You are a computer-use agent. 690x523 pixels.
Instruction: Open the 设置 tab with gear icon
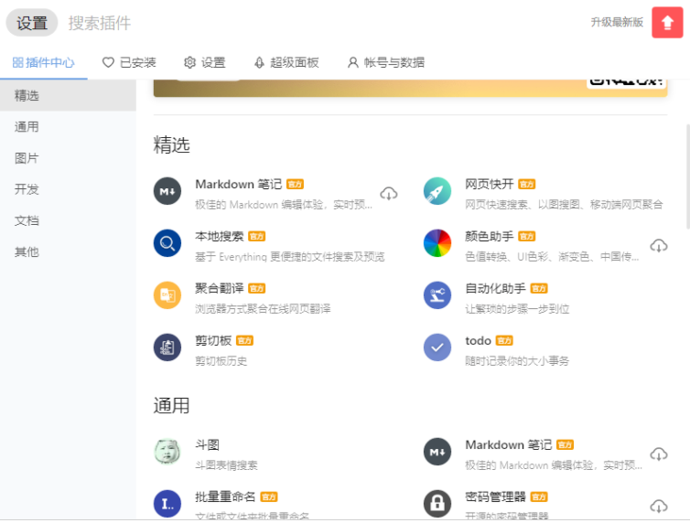pos(205,63)
